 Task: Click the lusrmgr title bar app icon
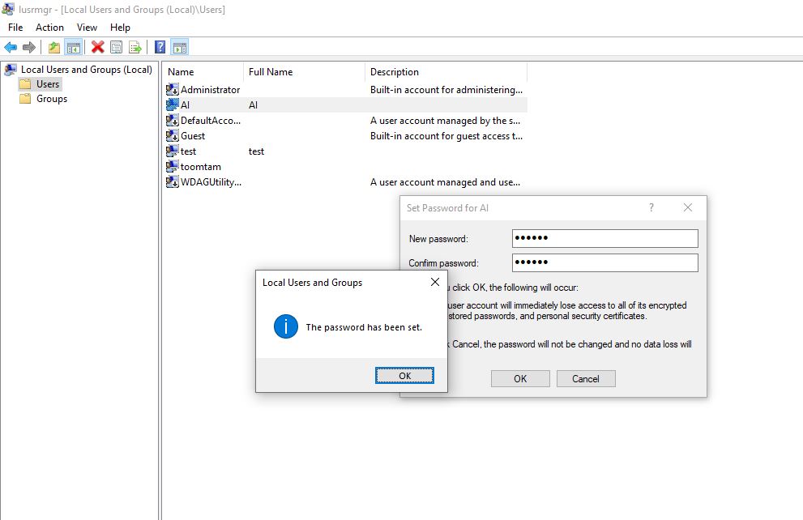point(7,9)
